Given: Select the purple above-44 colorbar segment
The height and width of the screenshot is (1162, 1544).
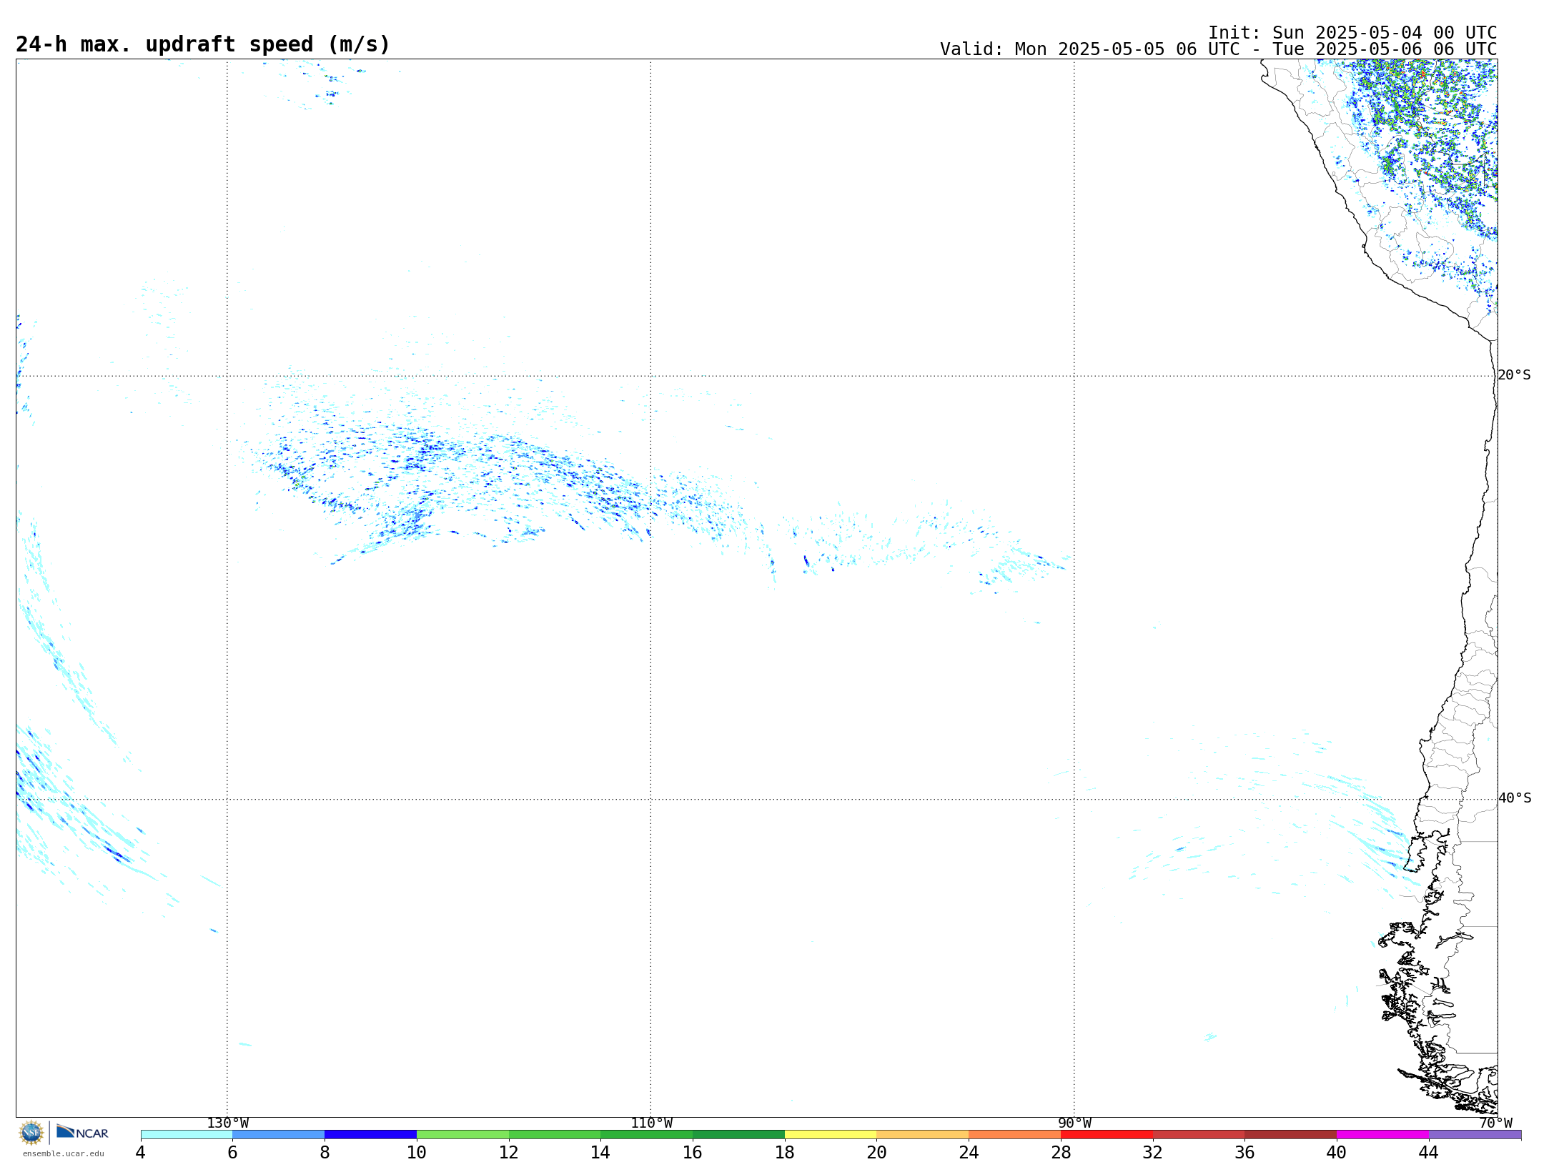Looking at the screenshot, I should coord(1475,1135).
